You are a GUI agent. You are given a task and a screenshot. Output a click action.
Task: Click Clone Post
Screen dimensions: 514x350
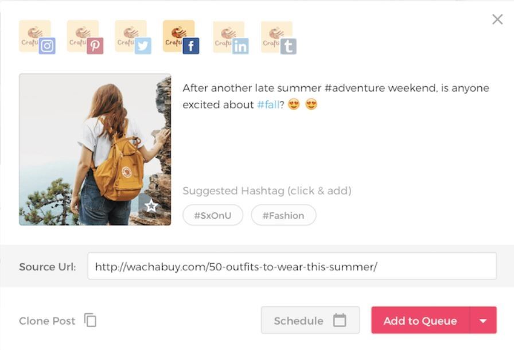click(x=47, y=321)
